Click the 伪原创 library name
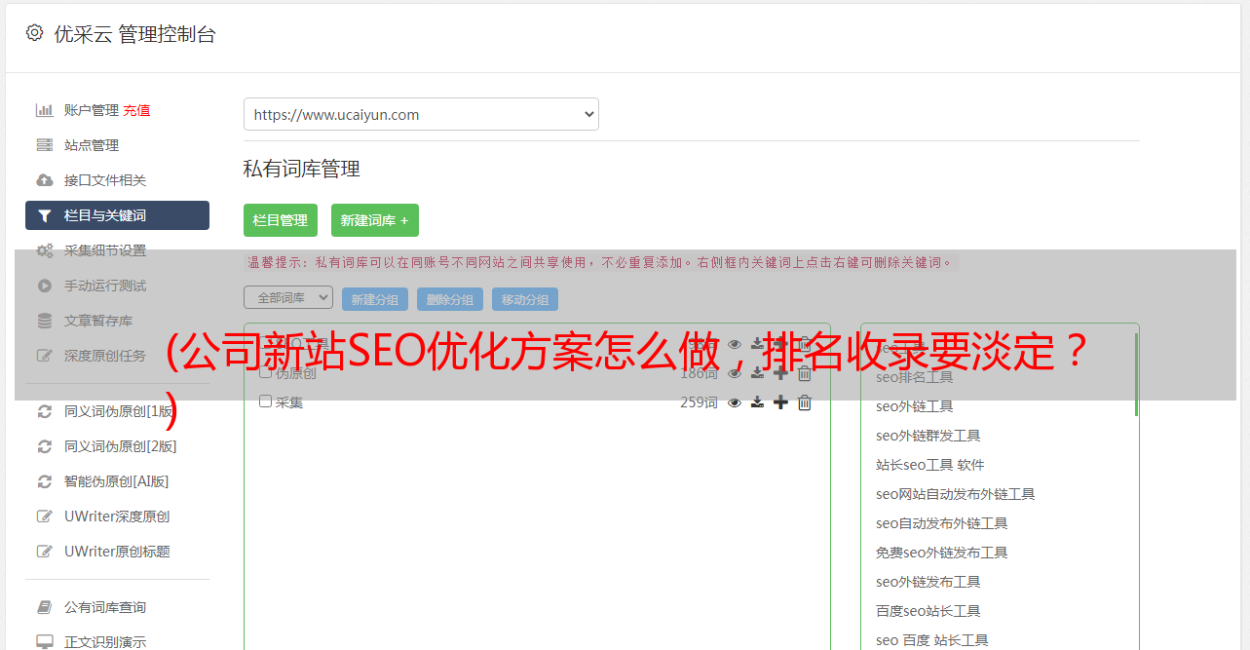 point(296,372)
